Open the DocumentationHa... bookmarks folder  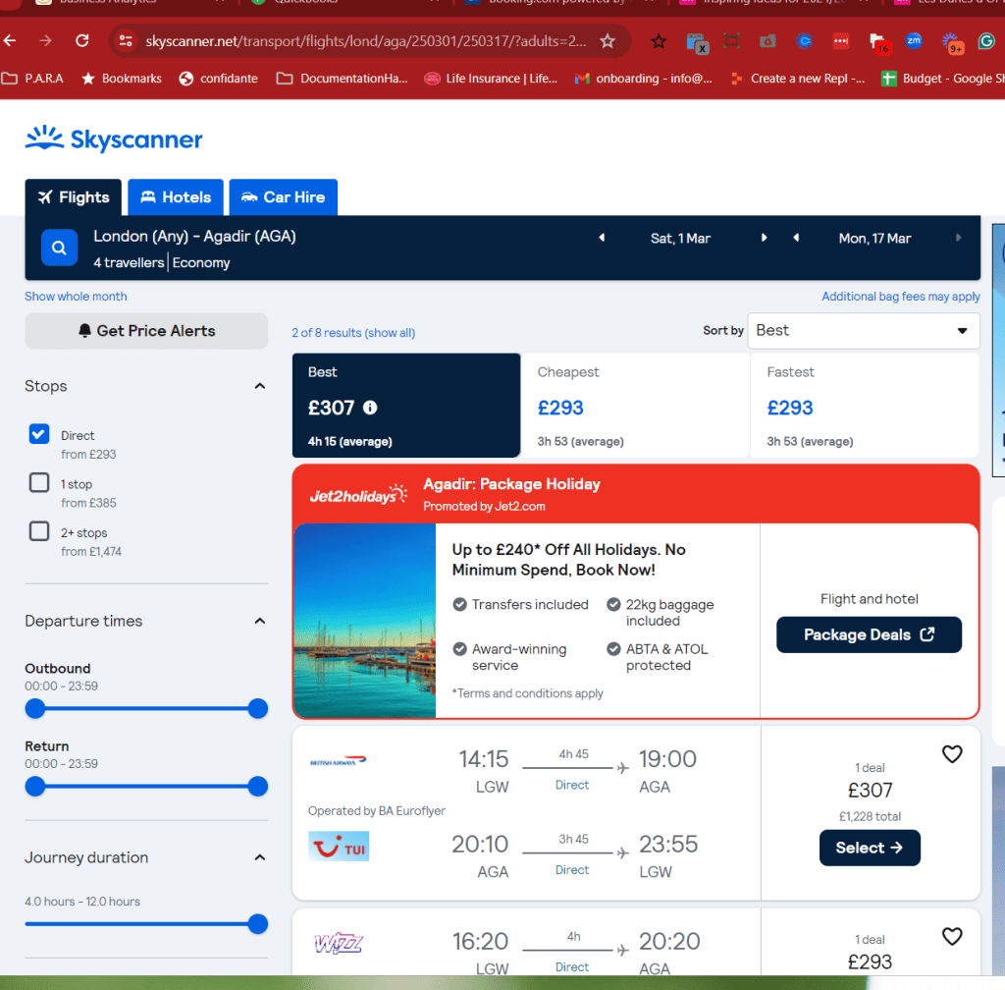tap(343, 79)
